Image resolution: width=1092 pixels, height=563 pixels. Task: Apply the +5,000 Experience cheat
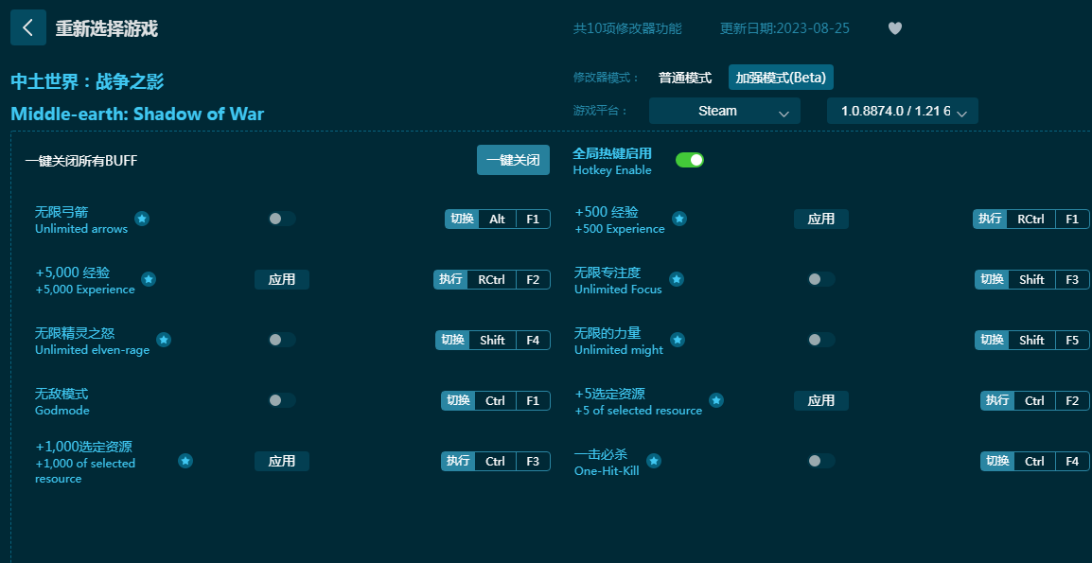[x=282, y=279]
